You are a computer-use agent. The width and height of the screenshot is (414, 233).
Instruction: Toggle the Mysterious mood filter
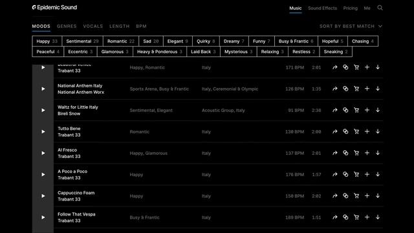[x=239, y=52]
